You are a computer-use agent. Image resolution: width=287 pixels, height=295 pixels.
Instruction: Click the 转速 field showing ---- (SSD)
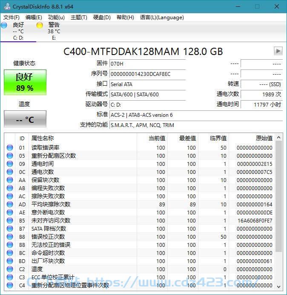tap(261, 84)
